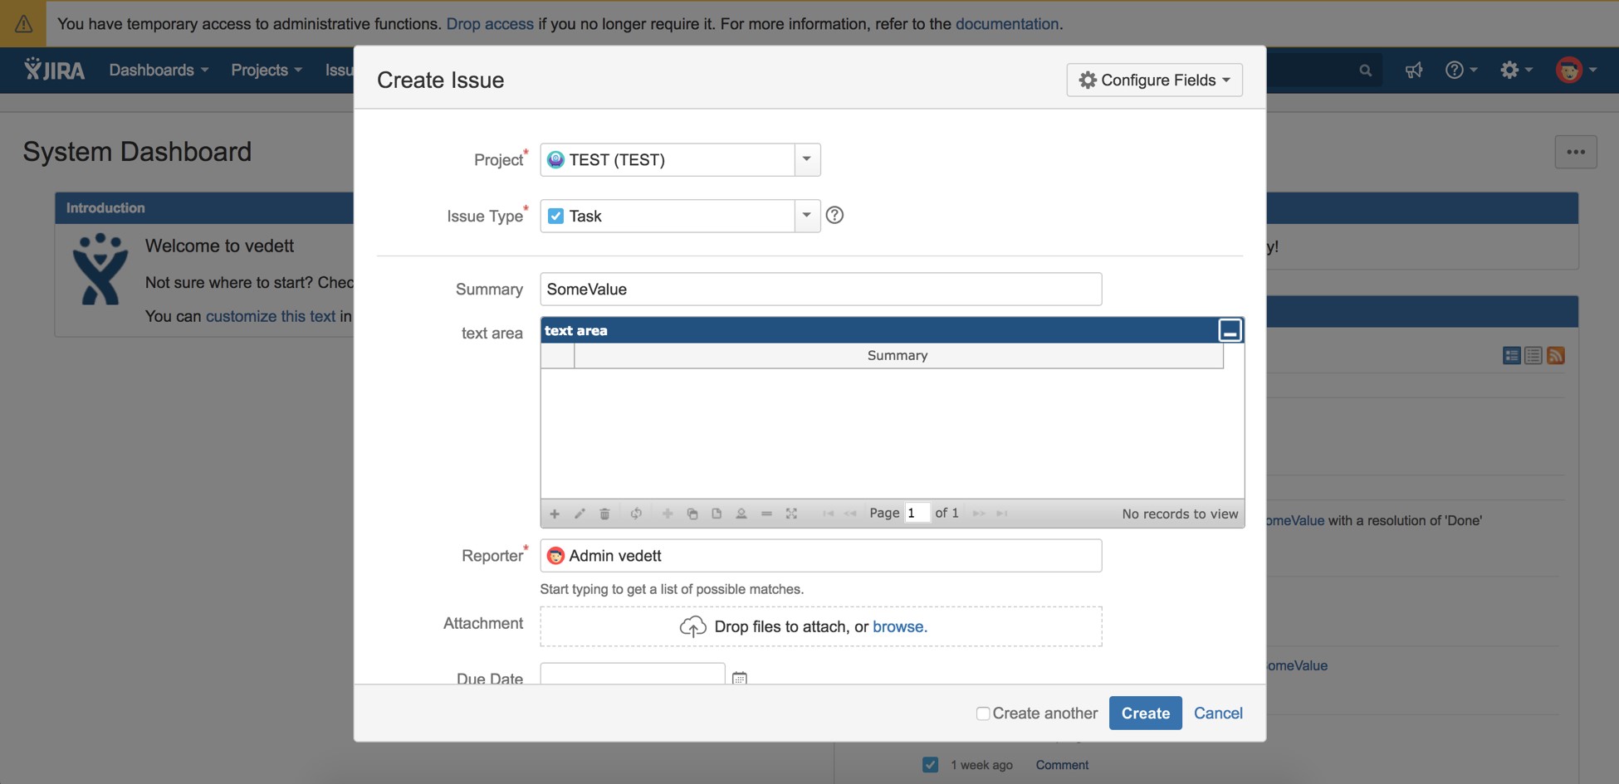Open the feedback megaphone icon
Viewport: 1619px width, 784px height.
(x=1413, y=71)
